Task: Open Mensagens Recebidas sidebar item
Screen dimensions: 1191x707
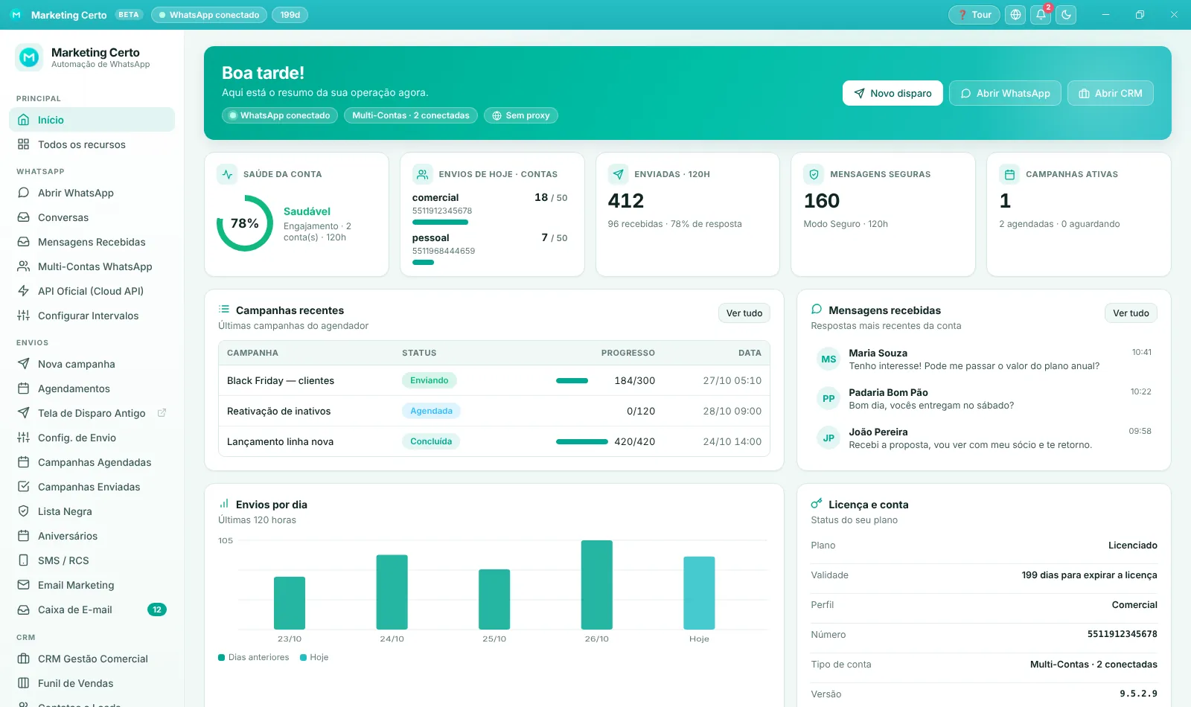Action: (x=92, y=242)
